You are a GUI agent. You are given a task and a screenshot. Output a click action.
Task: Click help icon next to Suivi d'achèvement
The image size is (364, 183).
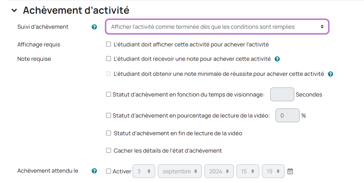[94, 27]
